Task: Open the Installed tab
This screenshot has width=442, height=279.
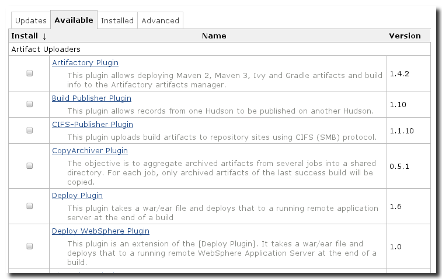Action: click(117, 20)
